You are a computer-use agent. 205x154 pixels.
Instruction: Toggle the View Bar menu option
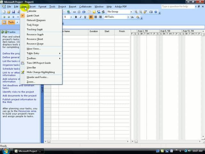pyautogui.click(x=41, y=68)
